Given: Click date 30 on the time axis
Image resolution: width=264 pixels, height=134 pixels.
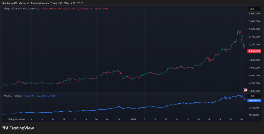Looking at the screenshot, I should tap(241, 119).
